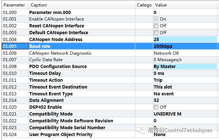Open the Timeout Action Trip value
The height and width of the screenshot is (140, 219).
click(x=185, y=80)
